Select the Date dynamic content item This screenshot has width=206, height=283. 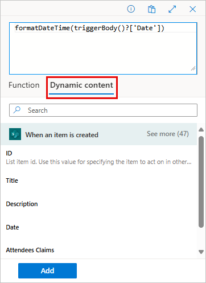coord(98,227)
